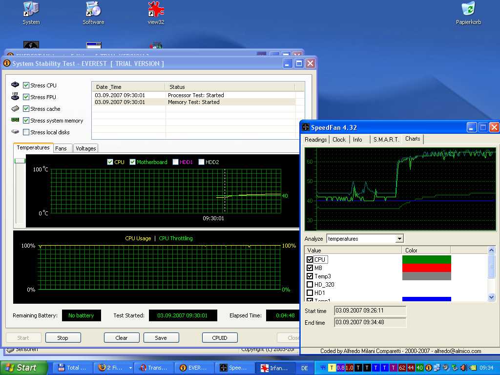Enable the Stress local disks checkbox

tap(26, 132)
